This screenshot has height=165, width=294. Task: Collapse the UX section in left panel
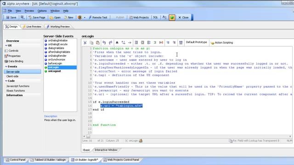click(x=6, y=45)
